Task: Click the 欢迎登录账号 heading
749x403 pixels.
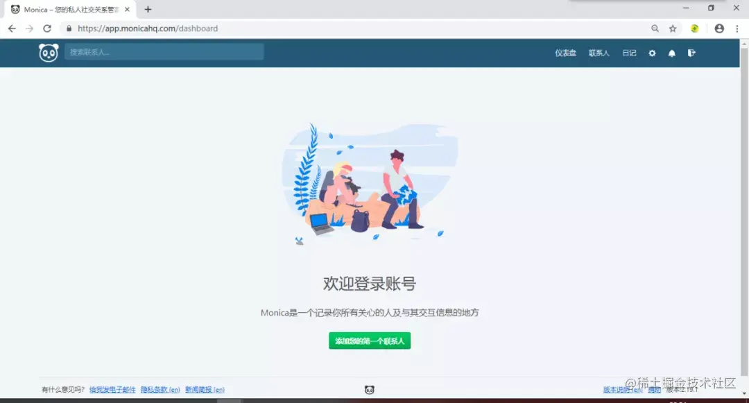Action: coord(369,284)
